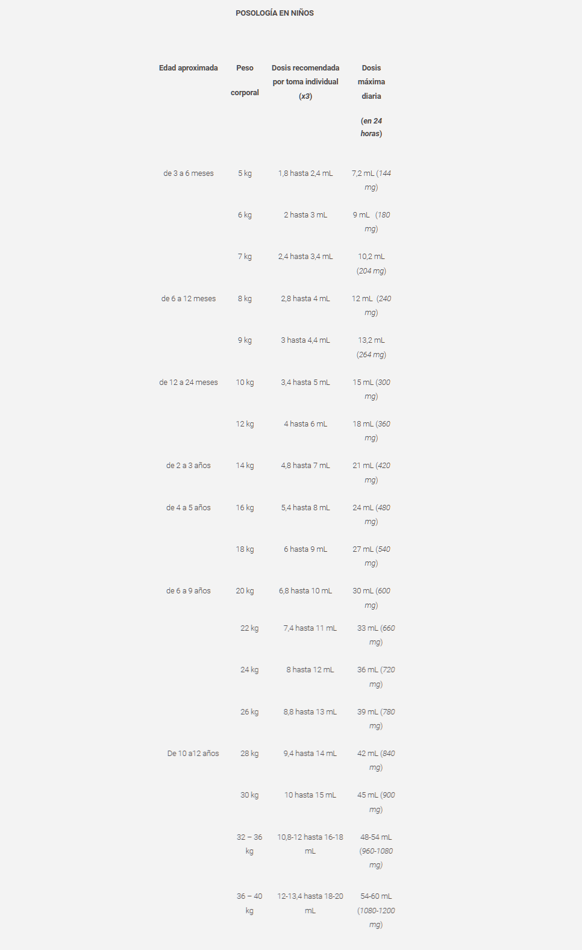
Task: Click the "54-60 mL (1080-1200 mg)" cell
Action: [x=376, y=910]
